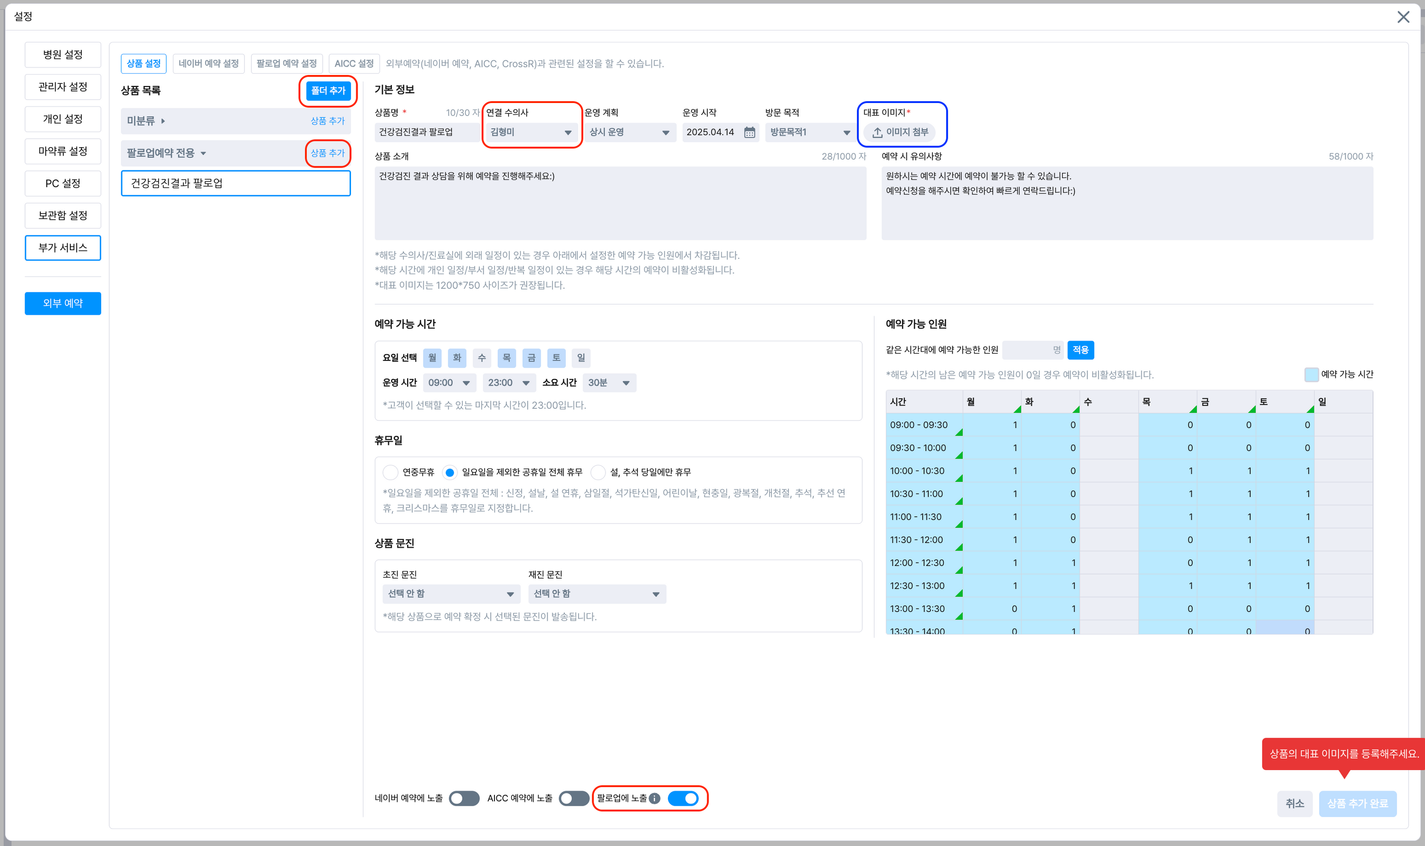Click the info icon beside 팔로업에 노출
The width and height of the screenshot is (1425, 846).
tap(655, 798)
